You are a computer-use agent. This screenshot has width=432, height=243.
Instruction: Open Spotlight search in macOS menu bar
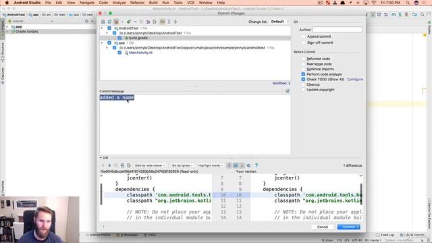tap(408, 3)
